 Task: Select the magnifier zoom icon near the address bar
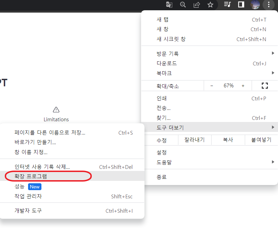click(183, 5)
